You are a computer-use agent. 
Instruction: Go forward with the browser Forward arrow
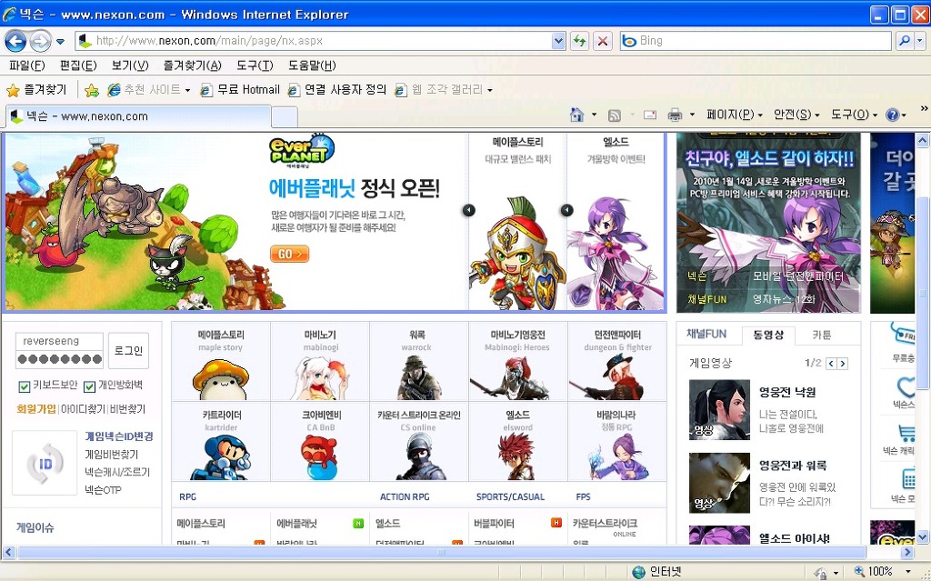[40, 41]
